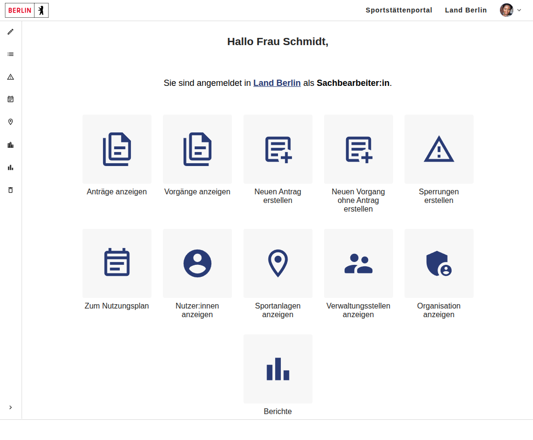Viewport: 533px width, 440px height.
Task: Open Sportstättenportal in the top navigation
Action: pos(399,10)
